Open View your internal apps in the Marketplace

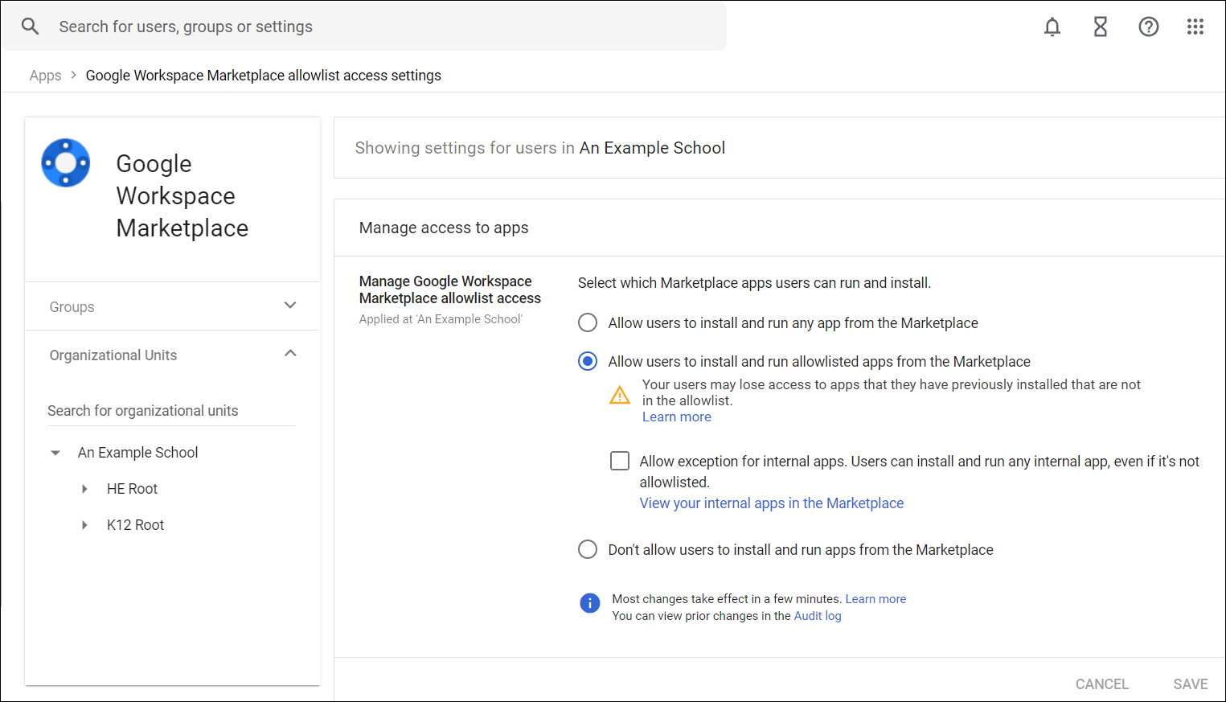coord(771,503)
